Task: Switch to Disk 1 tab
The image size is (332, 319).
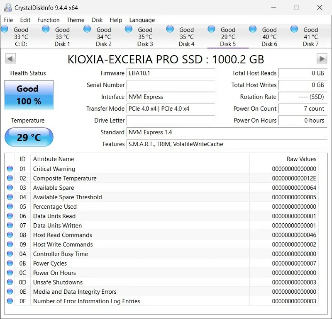Action: pyautogui.click(x=62, y=36)
